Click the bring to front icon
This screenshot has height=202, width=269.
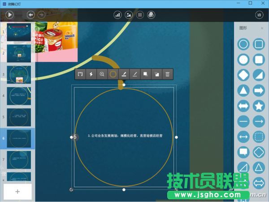click(145, 74)
